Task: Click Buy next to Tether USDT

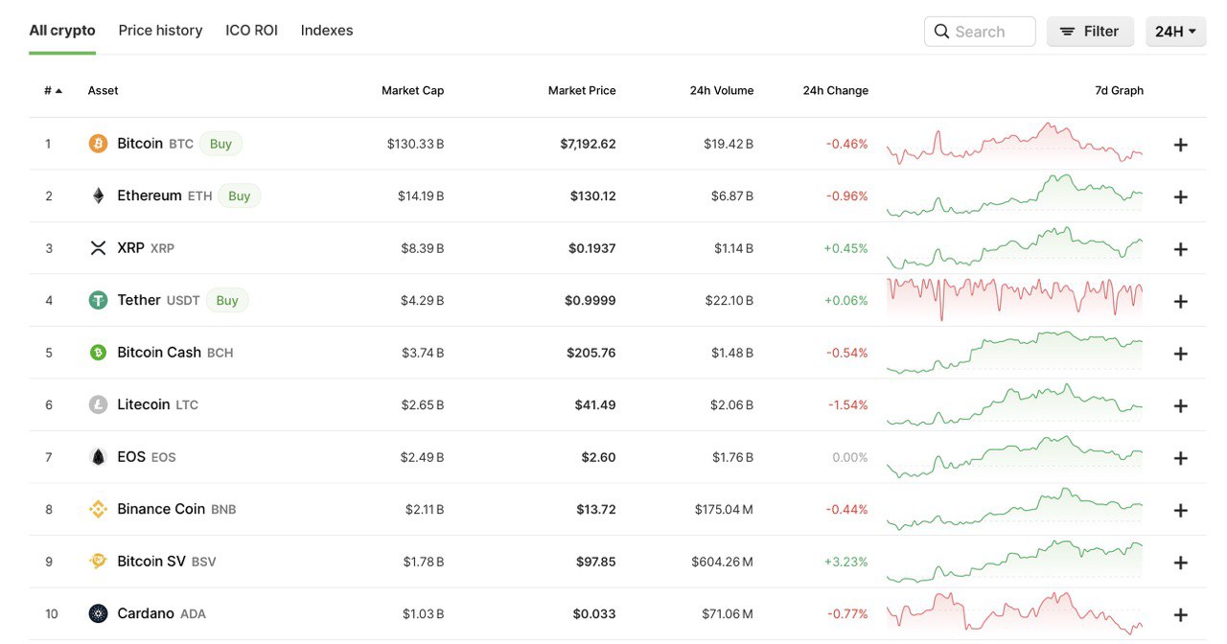Action: point(227,300)
